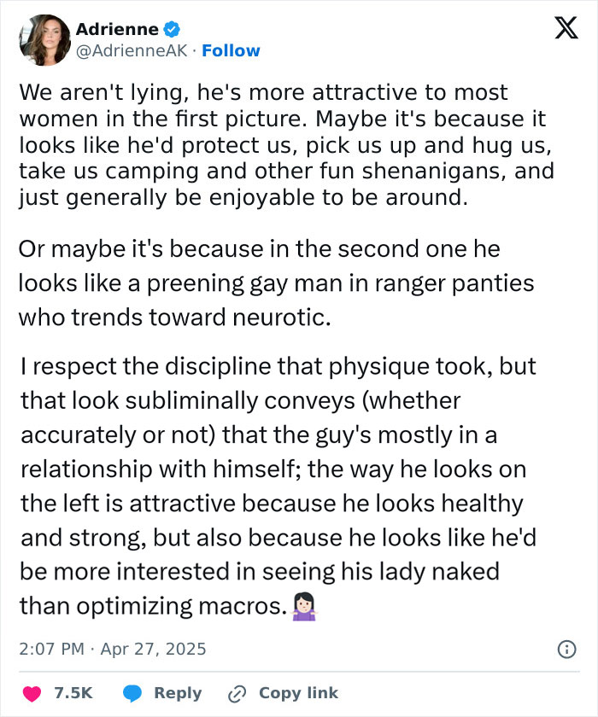Click the shrugging woman emoji
The width and height of the screenshot is (598, 717).
pos(303,608)
